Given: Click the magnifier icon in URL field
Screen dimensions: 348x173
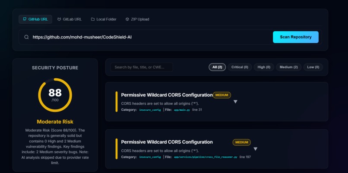Looking at the screenshot, I should pos(26,37).
